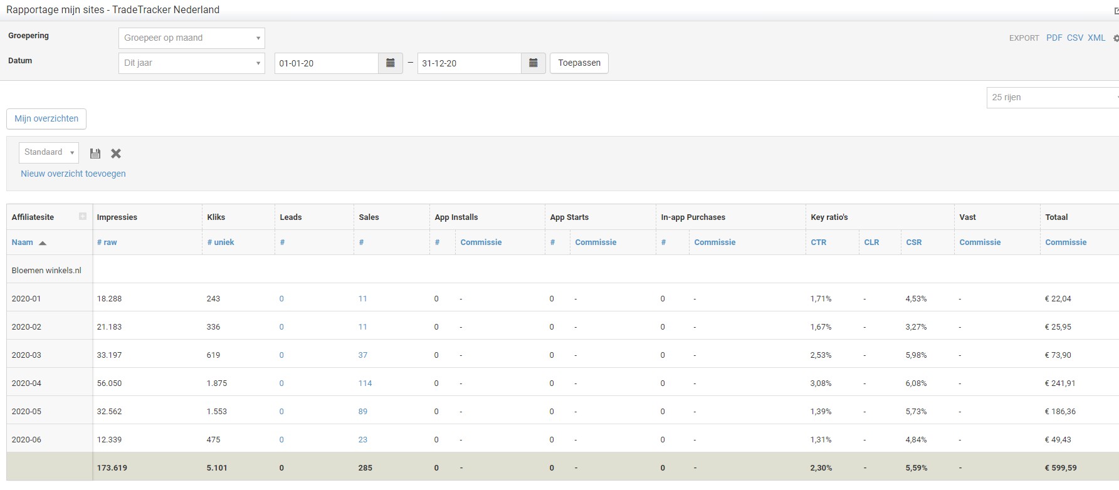Edit the end date field 31-12-20
Viewport: 1119px width, 490px height.
point(470,63)
